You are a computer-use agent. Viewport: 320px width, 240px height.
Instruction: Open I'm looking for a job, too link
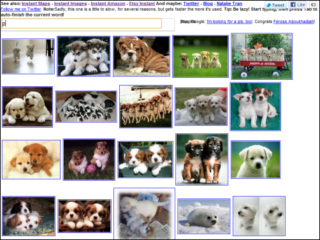click(229, 22)
